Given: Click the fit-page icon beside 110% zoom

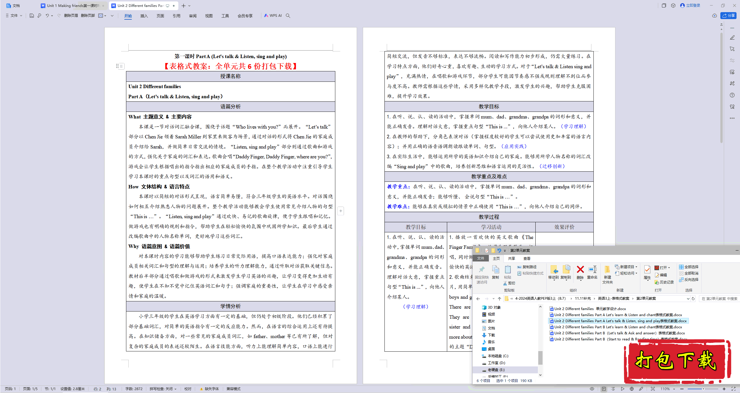Looking at the screenshot, I should pyautogui.click(x=653, y=389).
